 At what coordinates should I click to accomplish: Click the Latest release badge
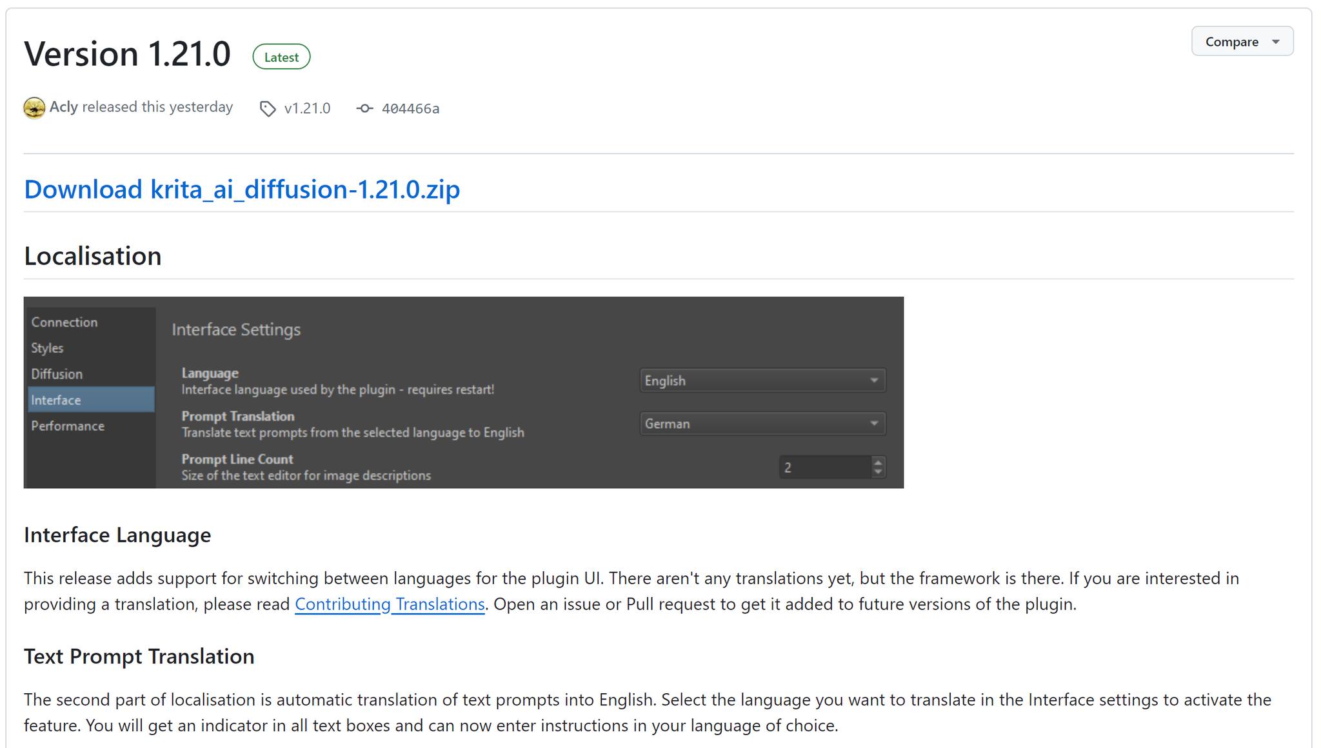pos(281,57)
